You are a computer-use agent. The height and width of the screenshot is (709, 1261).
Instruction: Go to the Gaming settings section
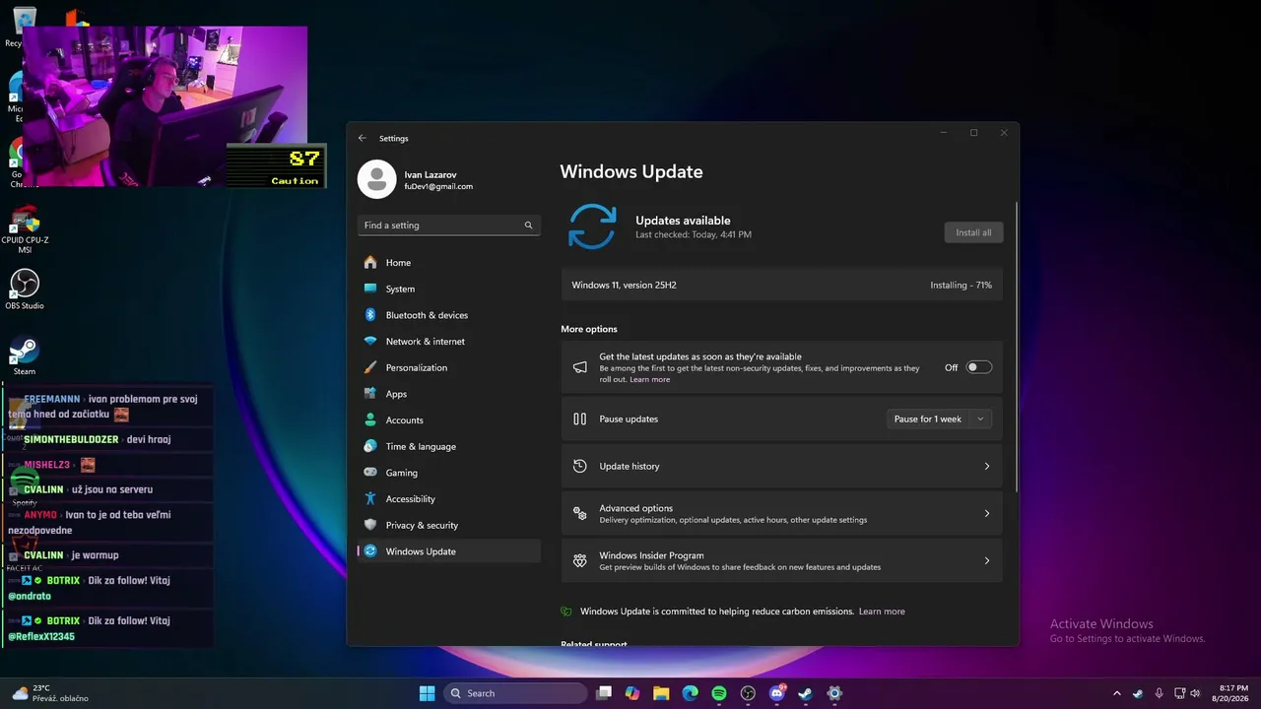coord(449,473)
